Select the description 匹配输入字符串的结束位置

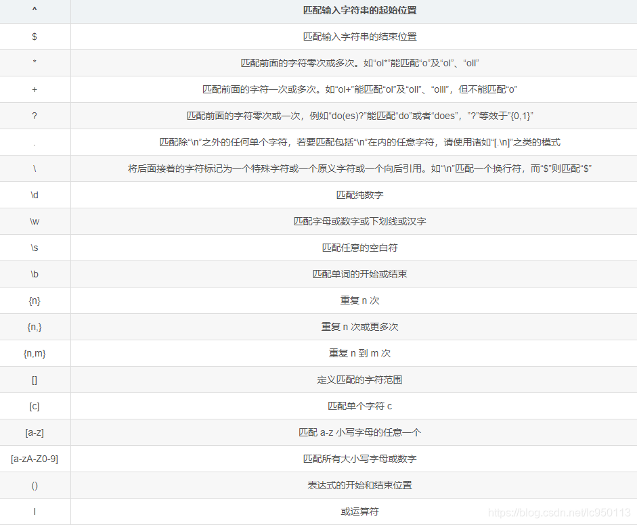(360, 37)
